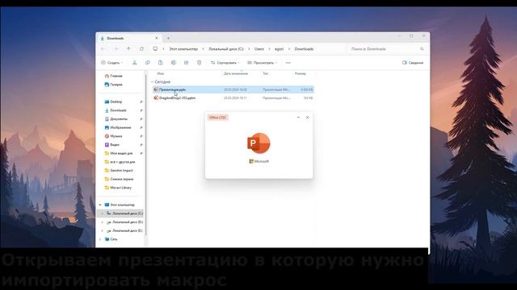Refresh the Downloads folder
The width and height of the screenshot is (517, 290).
pos(141,48)
